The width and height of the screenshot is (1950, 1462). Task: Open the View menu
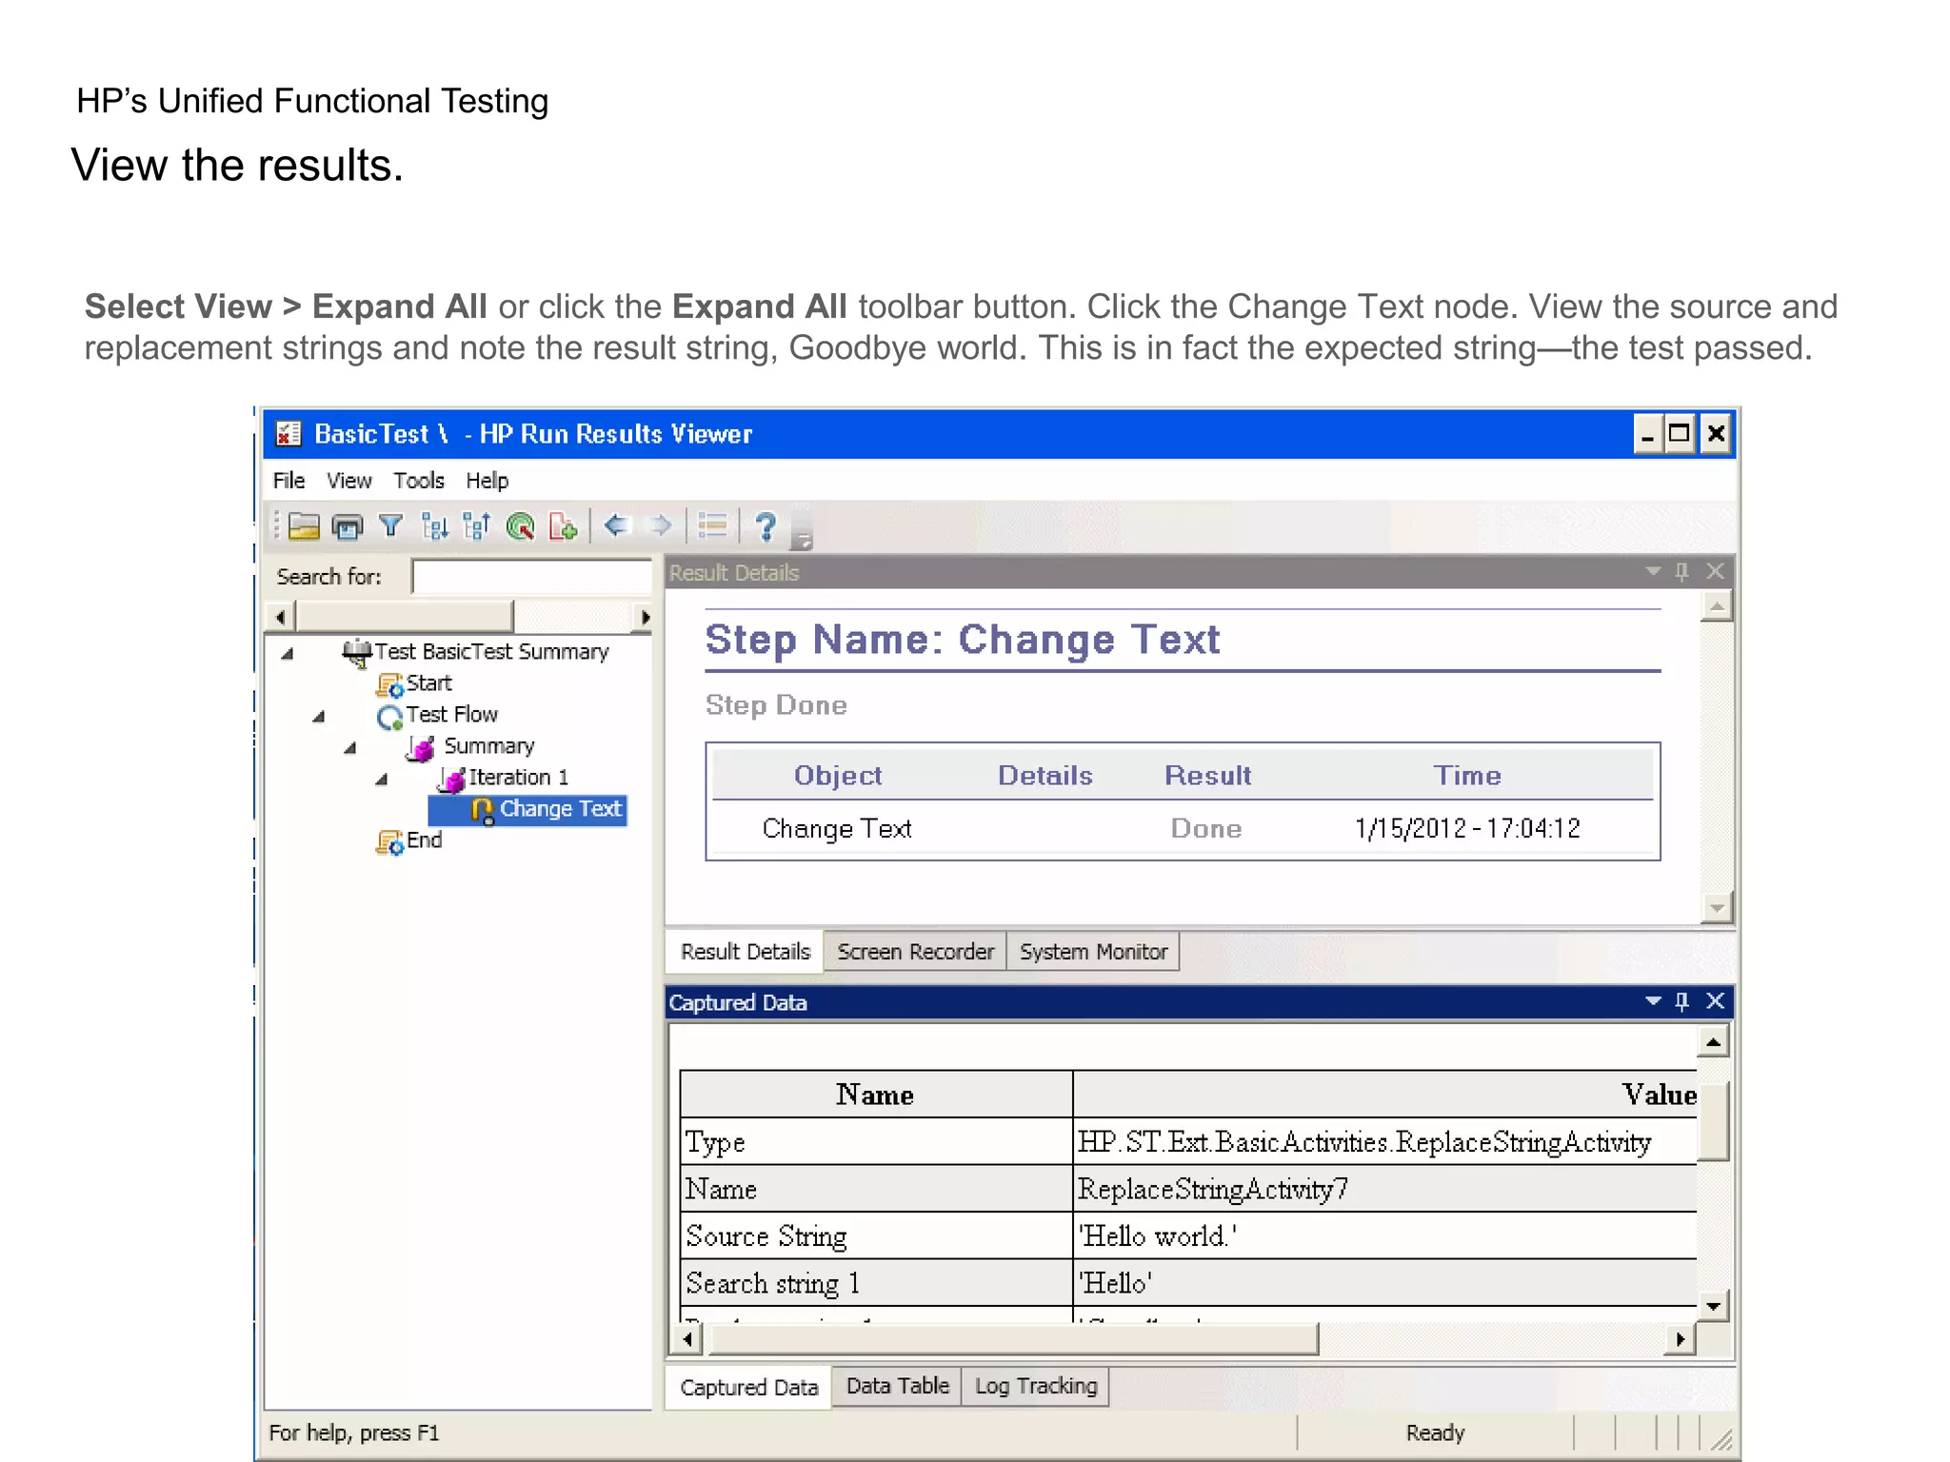pos(348,481)
